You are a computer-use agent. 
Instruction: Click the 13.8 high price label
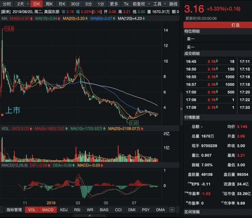[9, 29]
